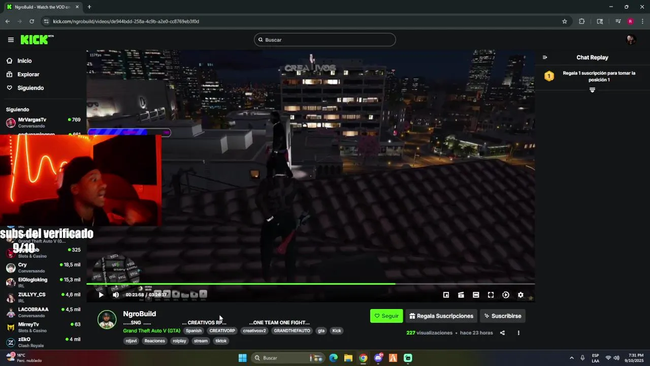Image resolution: width=650 pixels, height=366 pixels.
Task: Click the browser address bar URL
Action: (x=126, y=21)
